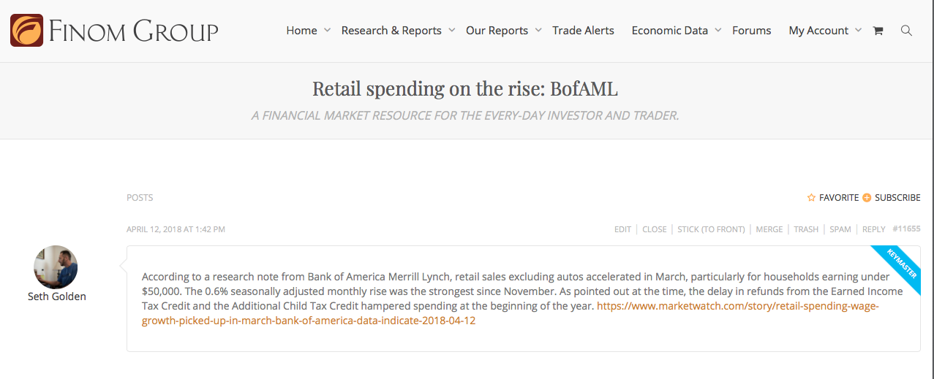This screenshot has width=934, height=379.
Task: Open the Forums menu item
Action: pyautogui.click(x=751, y=31)
